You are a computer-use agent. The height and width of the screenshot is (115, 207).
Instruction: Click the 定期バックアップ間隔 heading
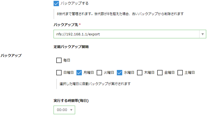71,47
